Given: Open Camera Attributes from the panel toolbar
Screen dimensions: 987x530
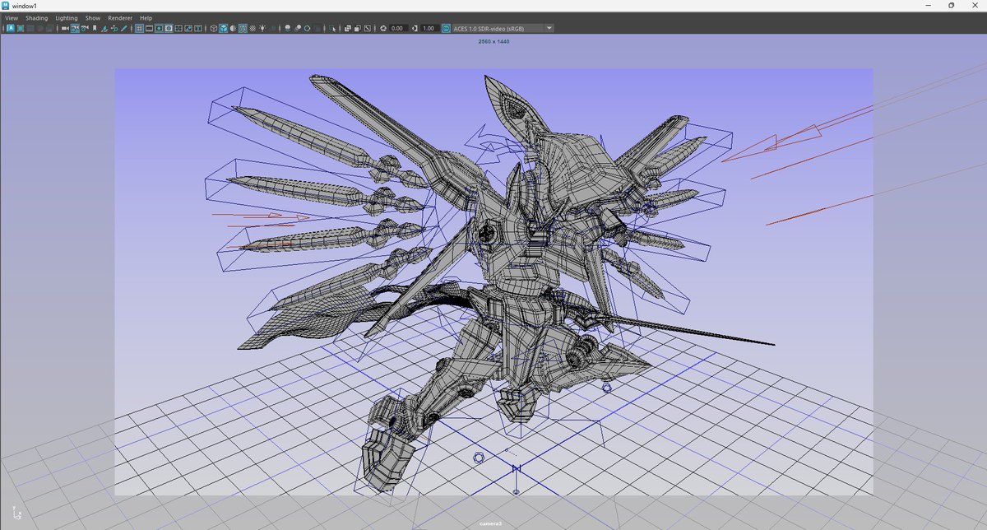Looking at the screenshot, I should point(85,28).
